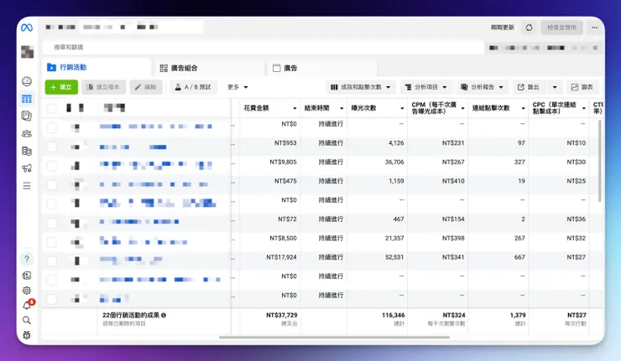This screenshot has width=621, height=361.
Task: Click the 檢查並發佈 button
Action: tap(561, 28)
